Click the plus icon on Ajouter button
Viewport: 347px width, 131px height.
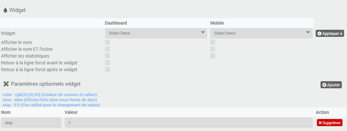tap(324, 85)
